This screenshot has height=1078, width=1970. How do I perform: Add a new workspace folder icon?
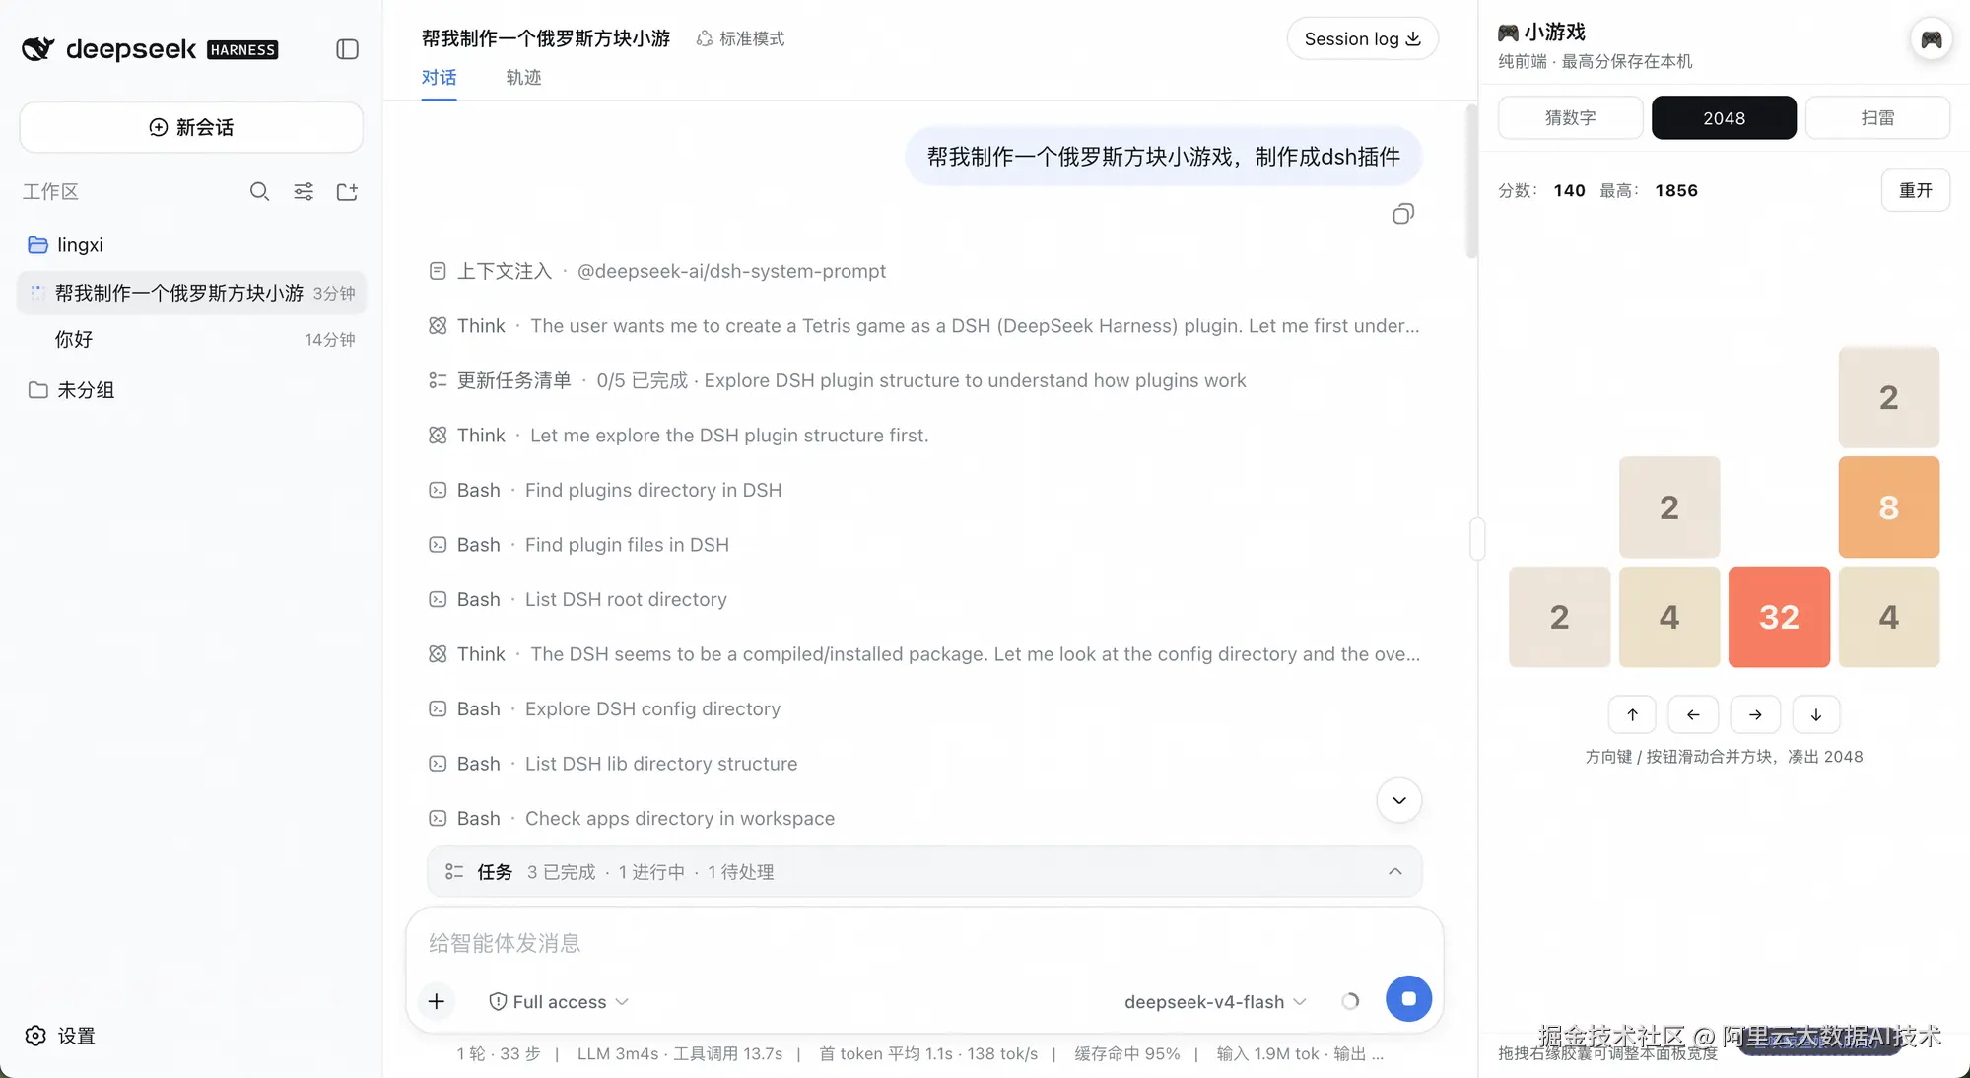click(x=347, y=191)
